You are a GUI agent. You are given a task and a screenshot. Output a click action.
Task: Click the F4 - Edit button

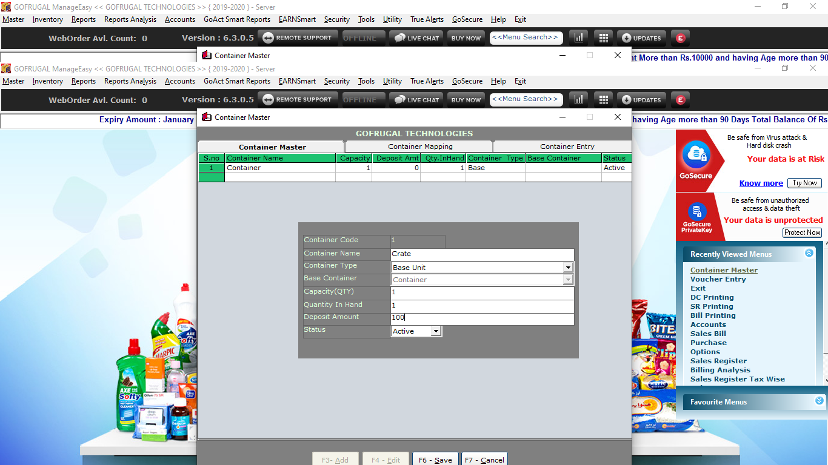tap(386, 459)
